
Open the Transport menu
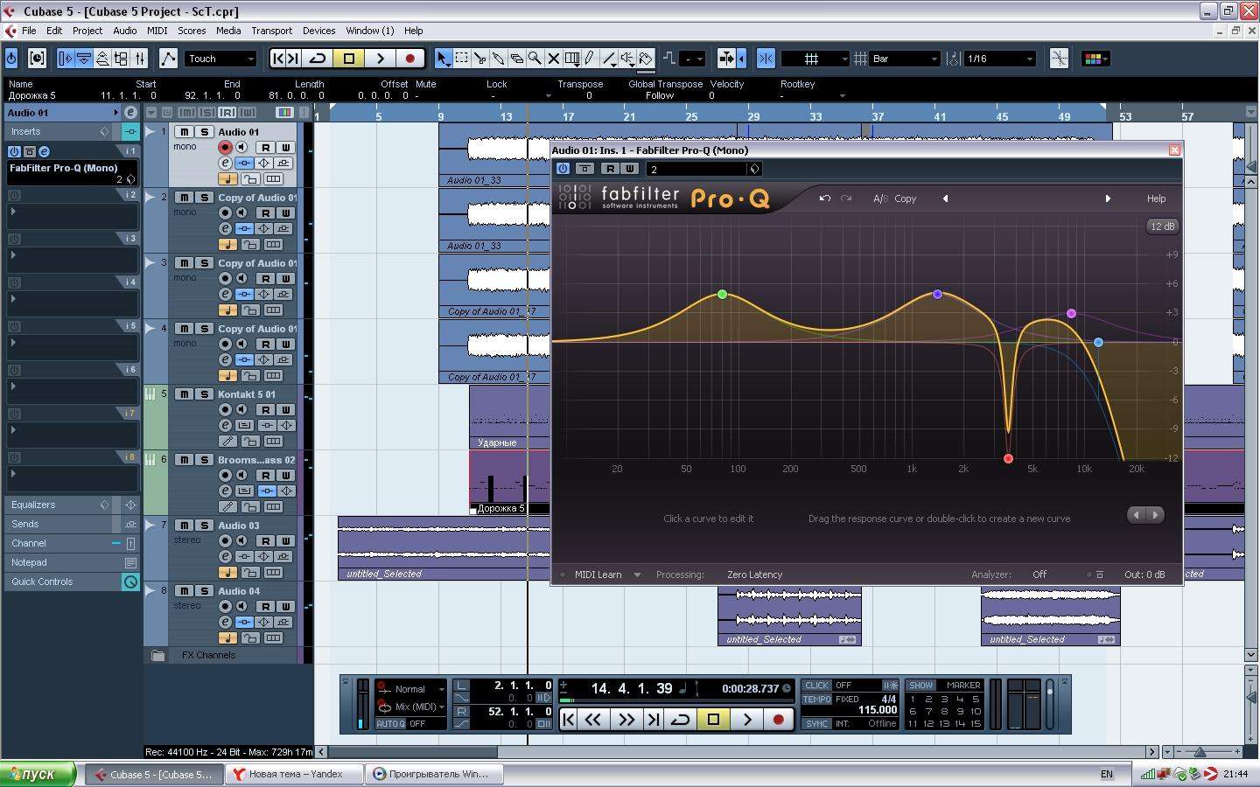tap(271, 31)
